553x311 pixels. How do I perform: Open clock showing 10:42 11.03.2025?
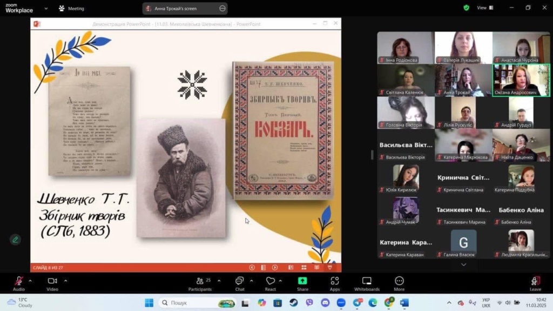536,303
